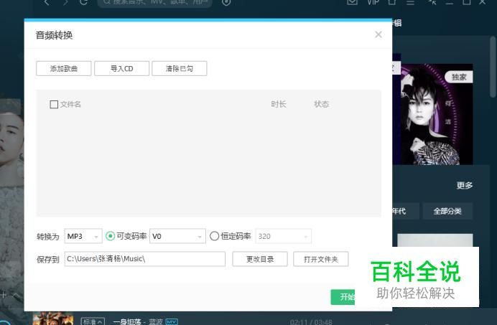Tick the 文件名 select-all checkbox

(54, 104)
